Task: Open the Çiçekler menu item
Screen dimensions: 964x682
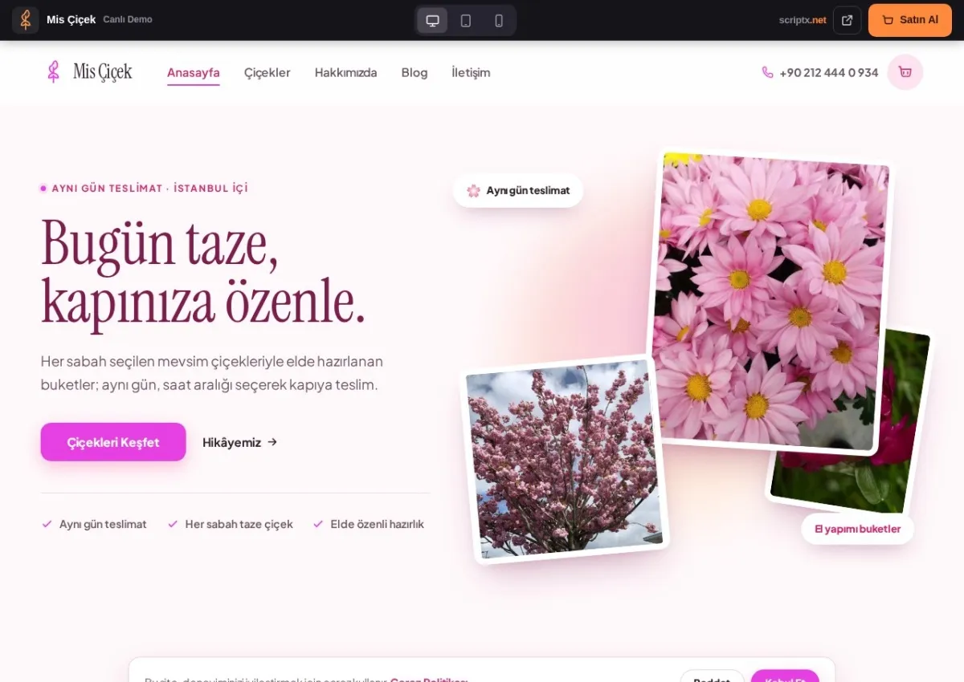Action: (268, 73)
